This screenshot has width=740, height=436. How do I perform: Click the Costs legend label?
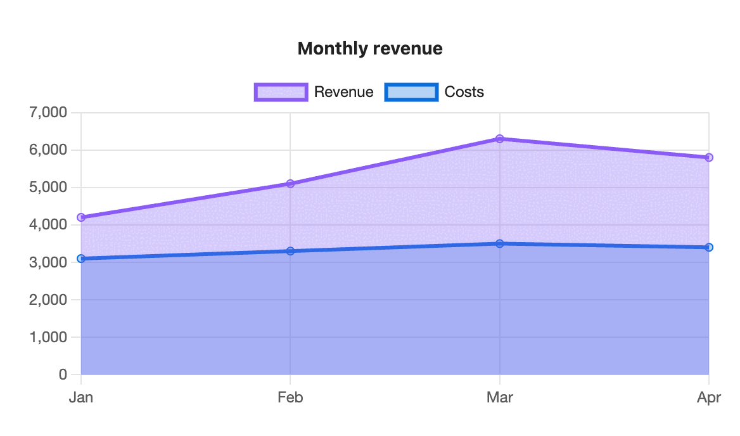464,92
